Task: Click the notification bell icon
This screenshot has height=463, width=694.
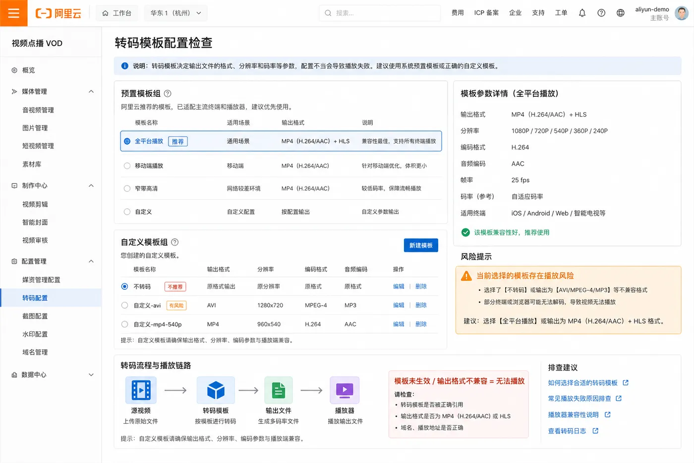Action: [x=582, y=13]
